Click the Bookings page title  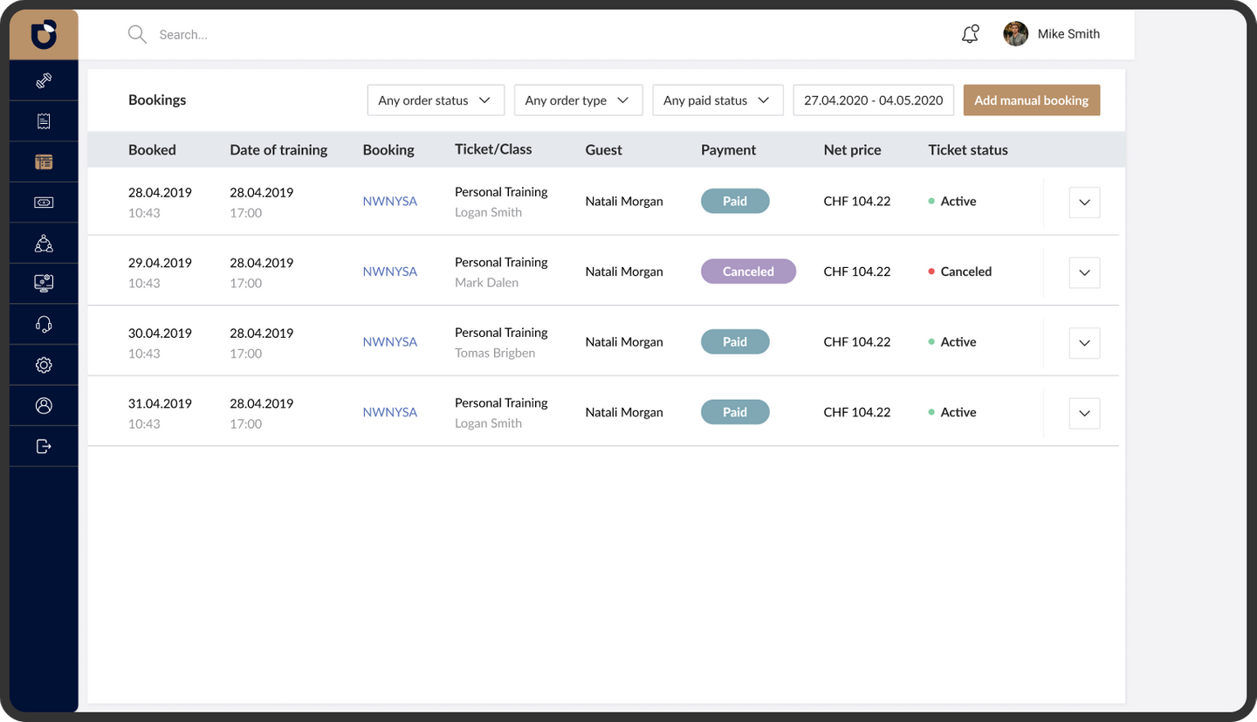tap(157, 100)
